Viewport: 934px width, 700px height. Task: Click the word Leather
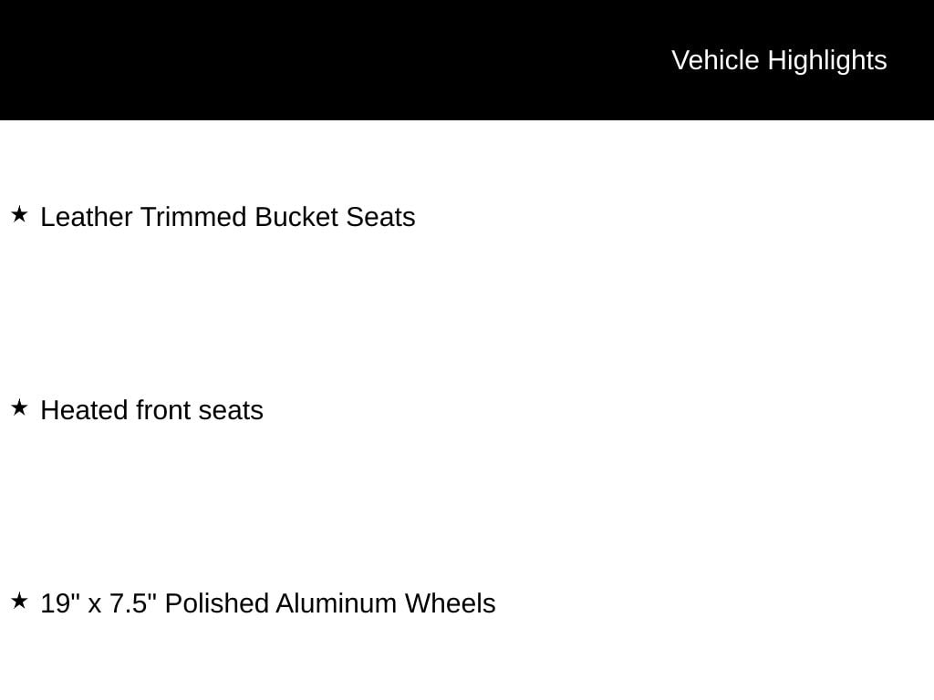click(x=87, y=217)
